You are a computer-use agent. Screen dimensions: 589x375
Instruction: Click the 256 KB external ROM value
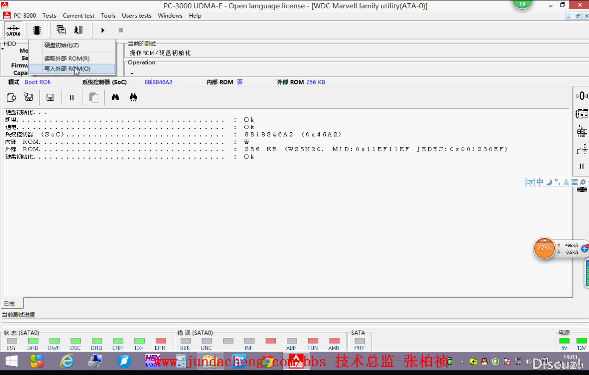click(x=316, y=82)
